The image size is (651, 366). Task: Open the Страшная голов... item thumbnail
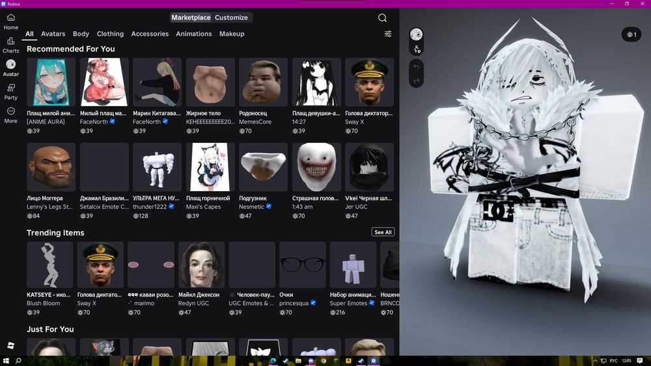[x=316, y=167]
